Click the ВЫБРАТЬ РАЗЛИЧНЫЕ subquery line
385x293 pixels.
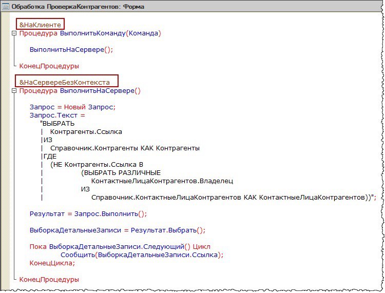click(121, 173)
